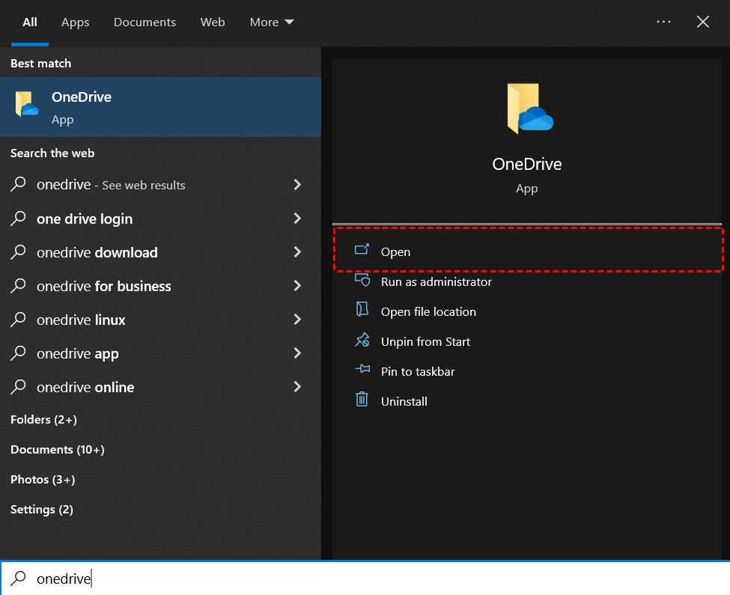This screenshot has width=730, height=595.
Task: Click the Unpin from Start pin icon
Action: pos(362,341)
